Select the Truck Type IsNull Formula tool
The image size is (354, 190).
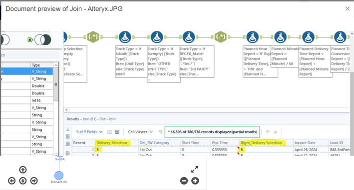click(125, 37)
